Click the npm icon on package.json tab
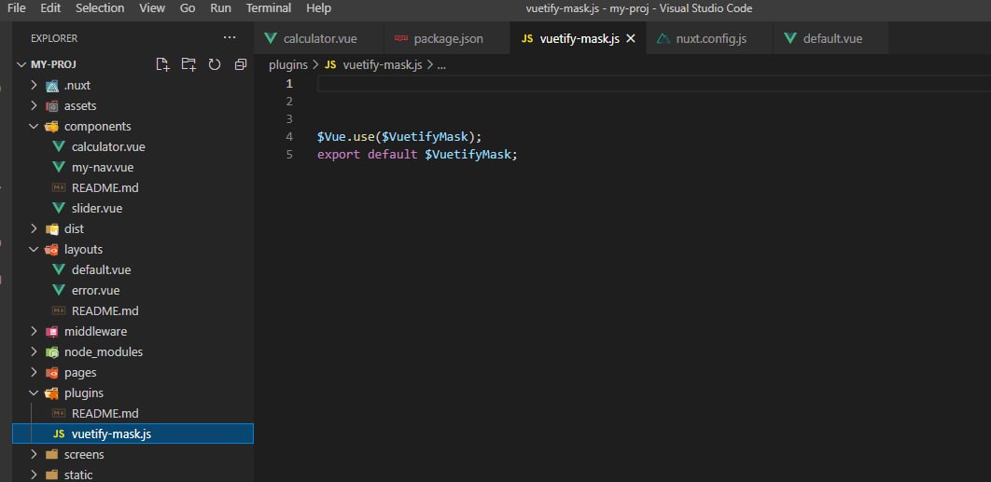The height and width of the screenshot is (482, 991). [401, 38]
